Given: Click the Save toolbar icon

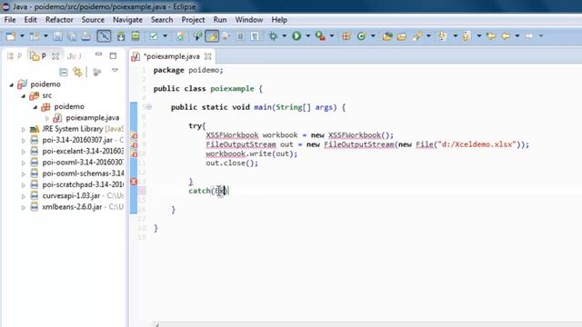Looking at the screenshot, I should 57,36.
